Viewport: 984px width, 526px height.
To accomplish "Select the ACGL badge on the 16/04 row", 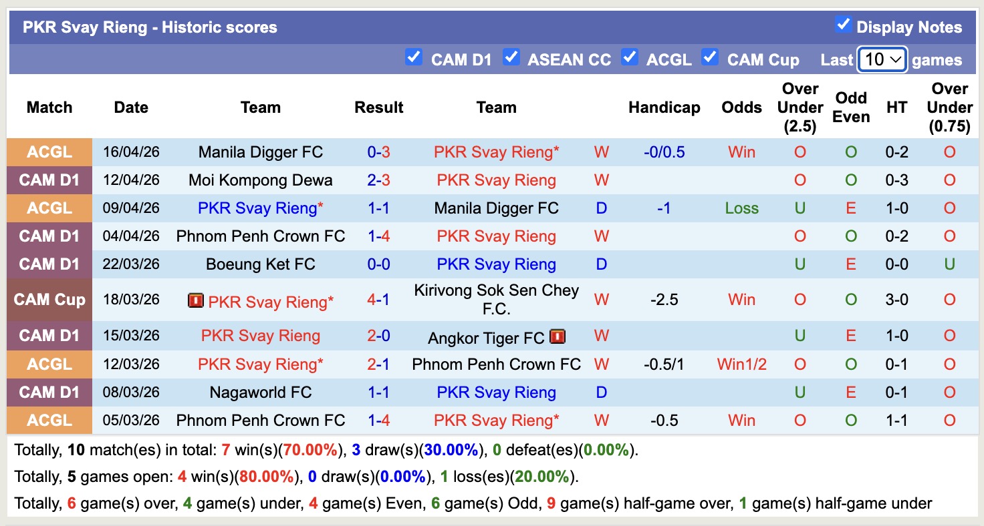I will coord(49,152).
